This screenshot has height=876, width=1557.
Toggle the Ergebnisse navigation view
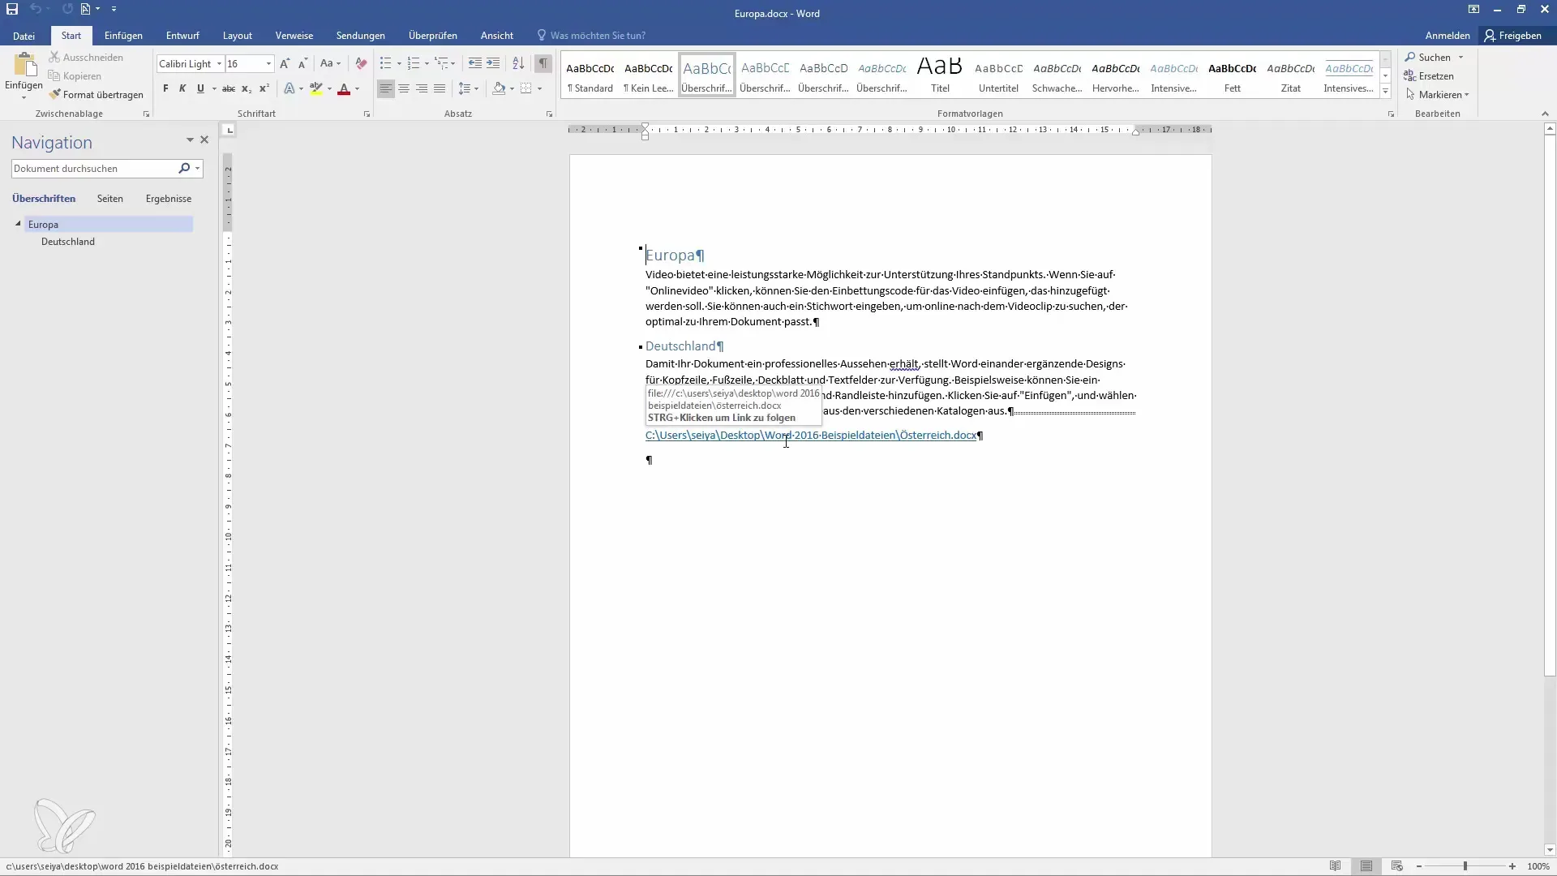point(167,198)
